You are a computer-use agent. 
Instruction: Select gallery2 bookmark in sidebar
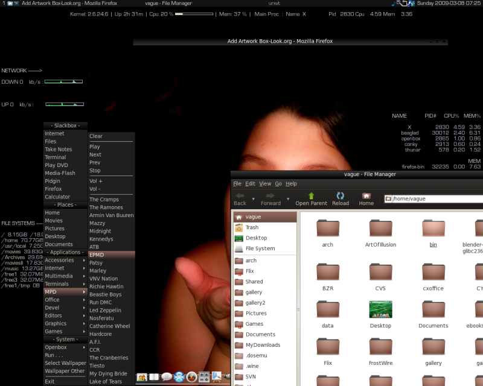265,303
